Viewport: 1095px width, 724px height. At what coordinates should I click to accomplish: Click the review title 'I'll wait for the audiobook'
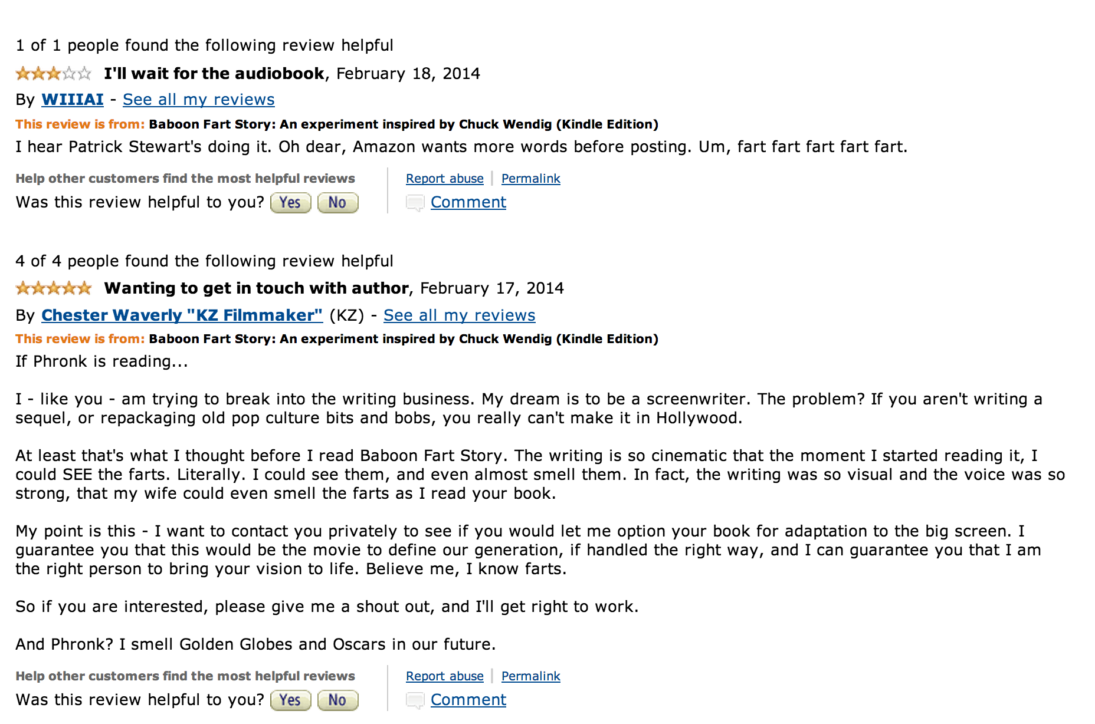click(214, 74)
